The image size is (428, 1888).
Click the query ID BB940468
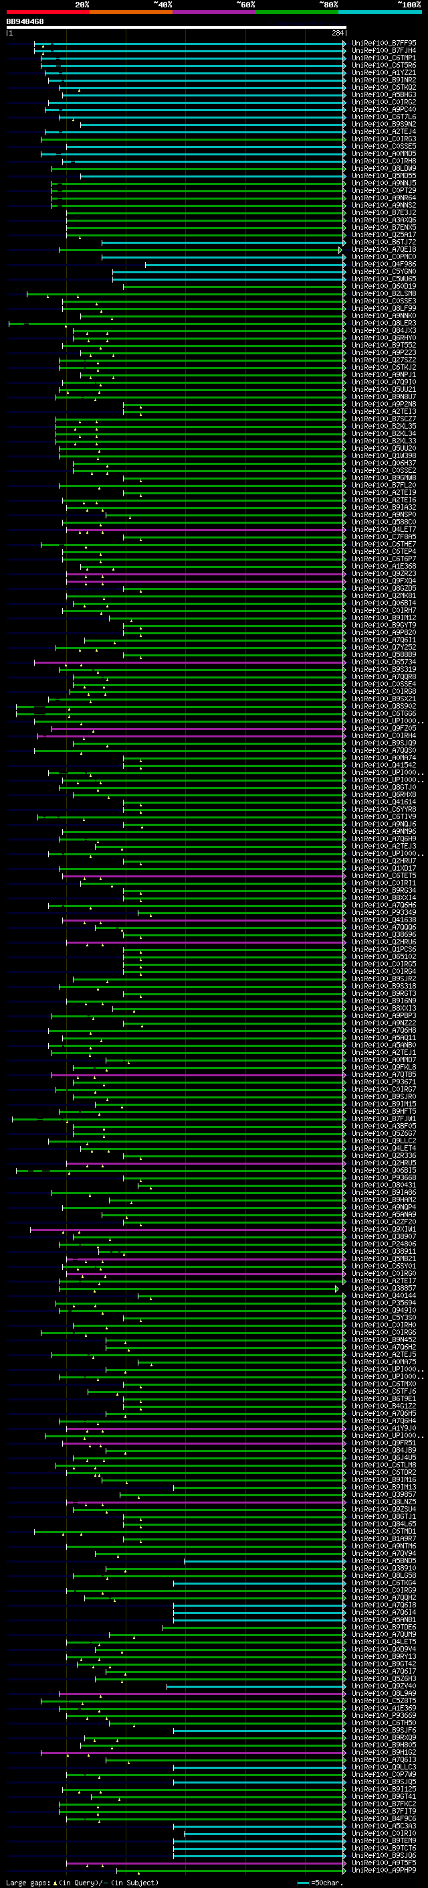25,22
